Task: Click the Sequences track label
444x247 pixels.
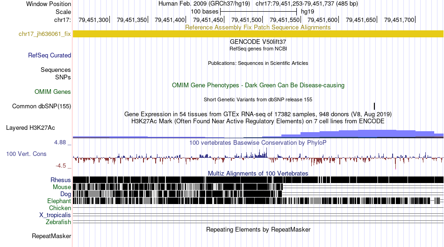Action: [56, 70]
